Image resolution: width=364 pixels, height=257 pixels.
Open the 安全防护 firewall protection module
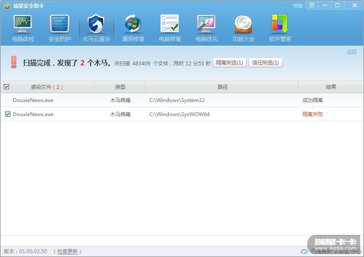pos(60,28)
